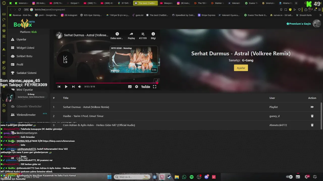Open Profil in sidebar
The width and height of the screenshot is (323, 181).
pos(20,64)
